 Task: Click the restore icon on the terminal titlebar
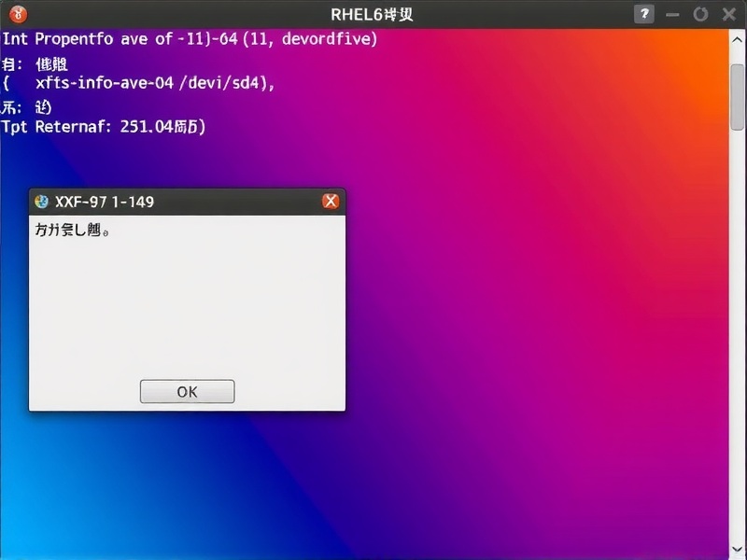pos(700,14)
